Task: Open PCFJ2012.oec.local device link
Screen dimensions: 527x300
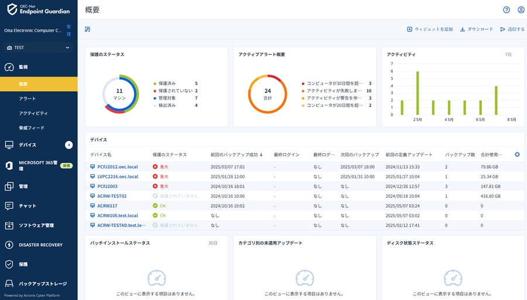Action: click(x=118, y=167)
